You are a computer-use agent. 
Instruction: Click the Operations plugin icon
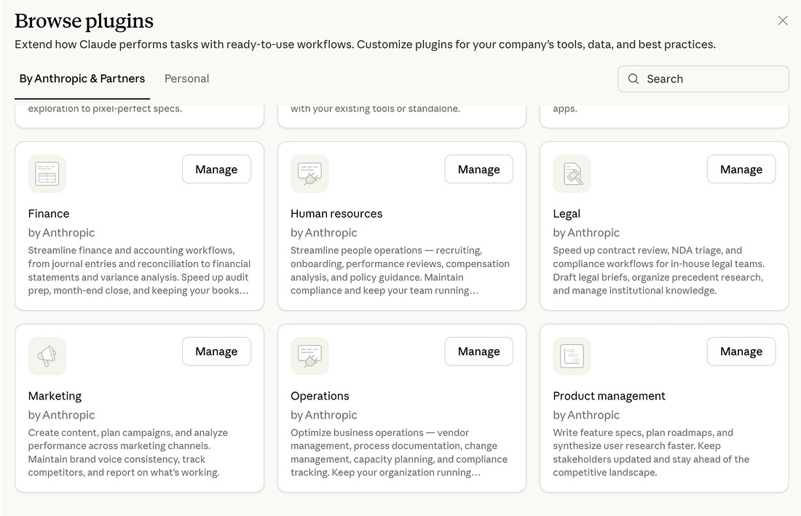pyautogui.click(x=309, y=356)
